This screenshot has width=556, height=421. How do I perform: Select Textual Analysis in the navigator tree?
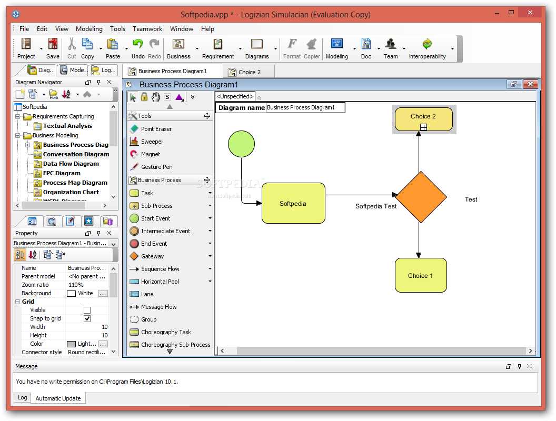67,126
